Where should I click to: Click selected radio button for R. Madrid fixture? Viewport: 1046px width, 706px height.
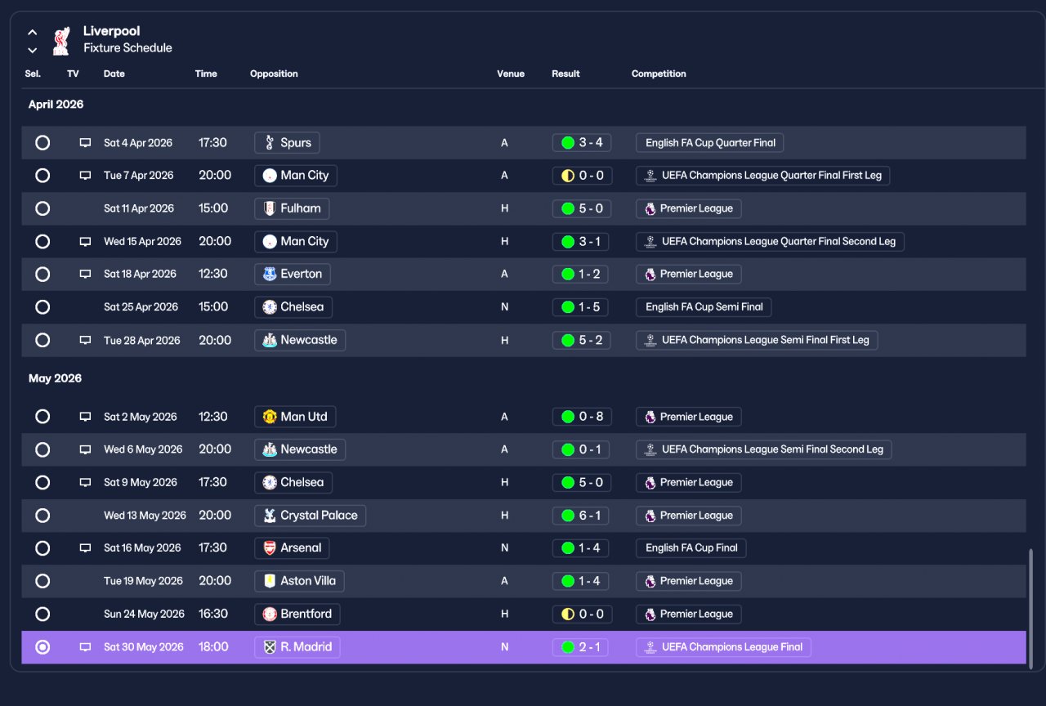click(42, 647)
